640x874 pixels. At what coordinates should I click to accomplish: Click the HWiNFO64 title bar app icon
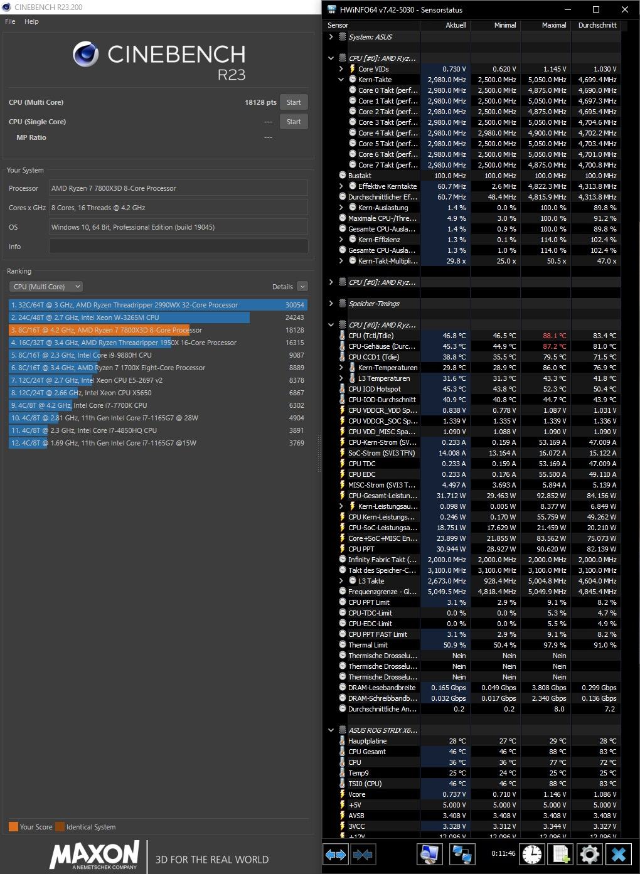331,9
